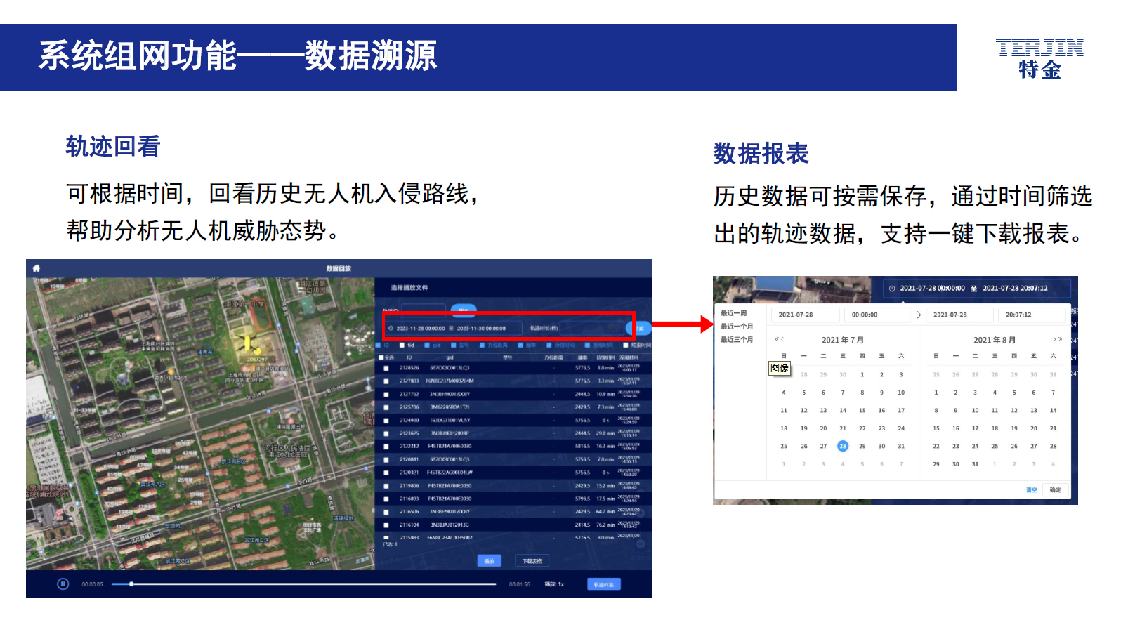Click the clock icon in the 2021-07-28 range field

[x=892, y=288]
